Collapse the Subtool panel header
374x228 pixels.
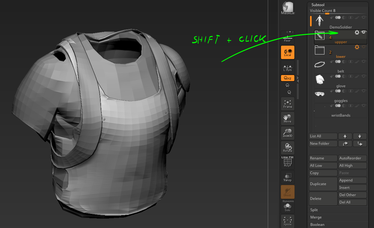338,5
